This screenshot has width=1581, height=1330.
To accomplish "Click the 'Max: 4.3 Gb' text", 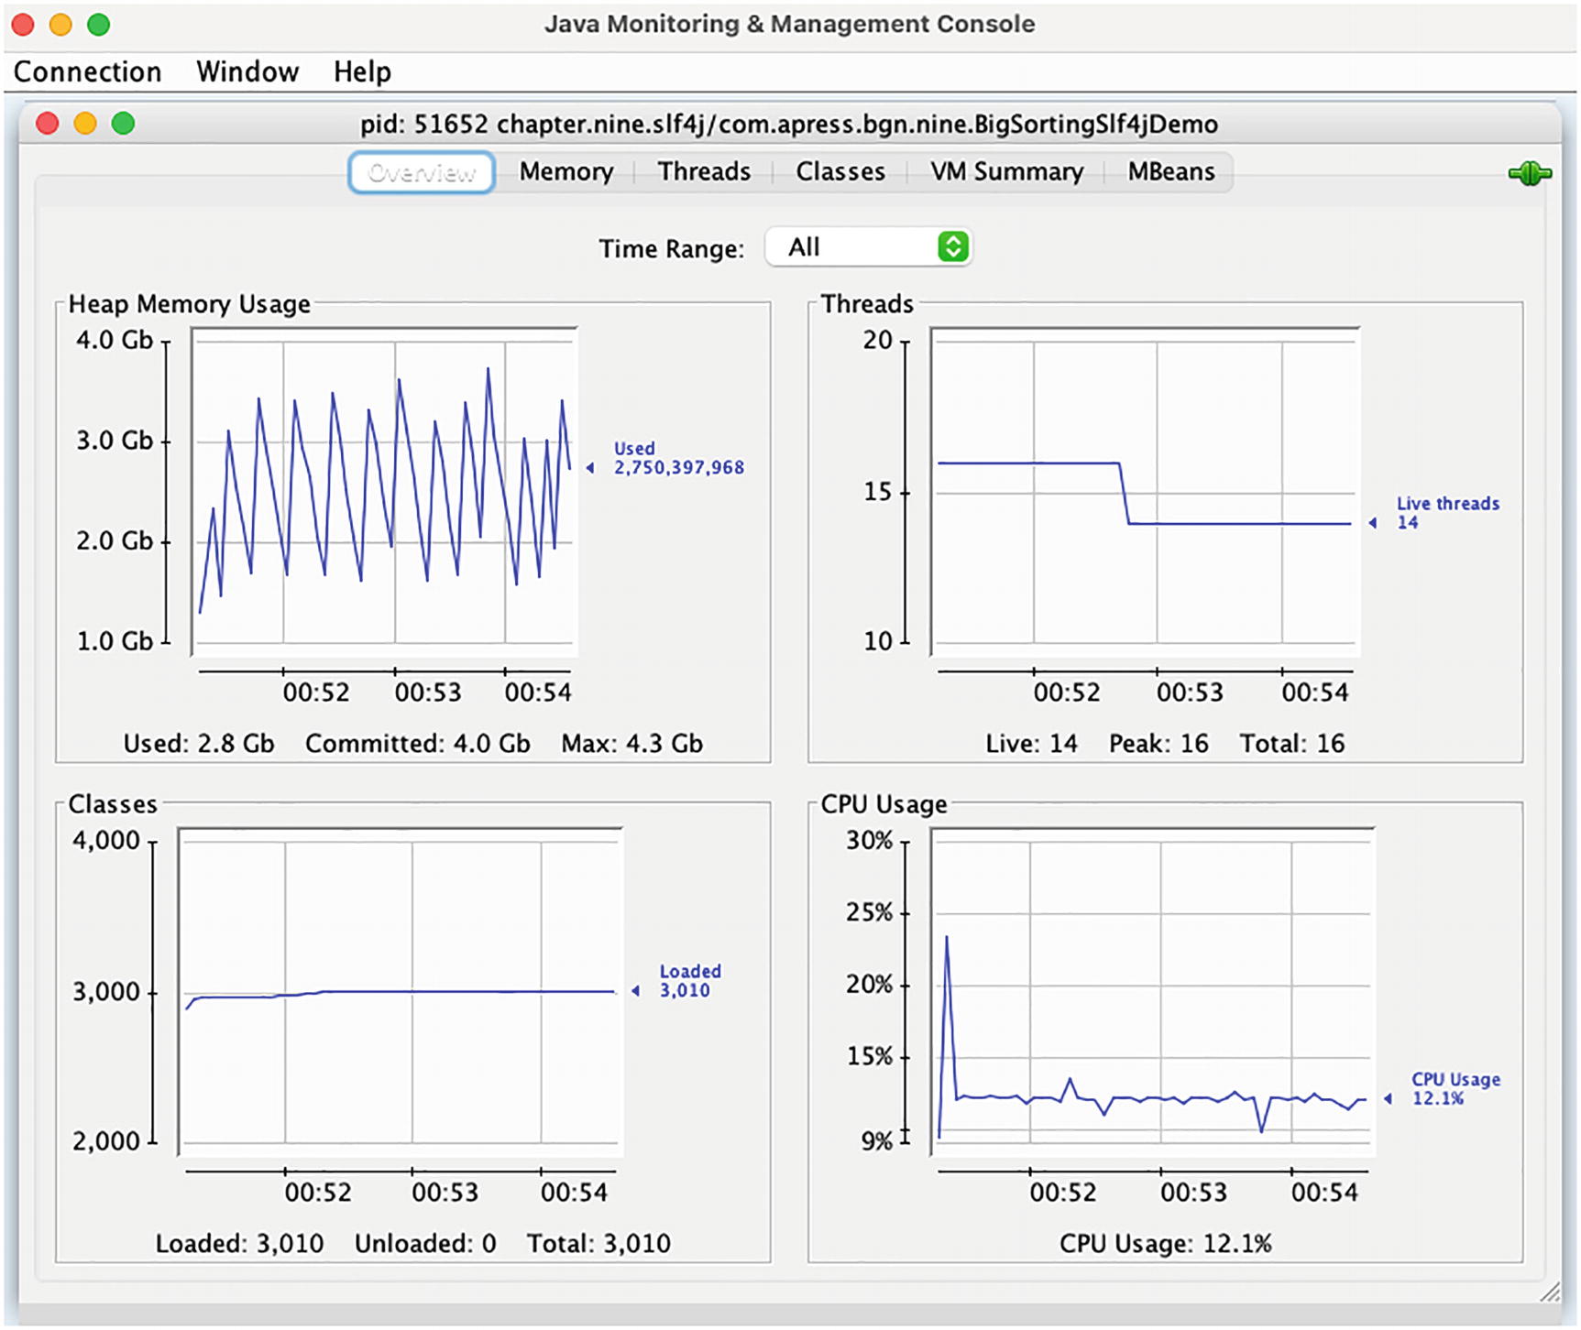I will [x=632, y=743].
